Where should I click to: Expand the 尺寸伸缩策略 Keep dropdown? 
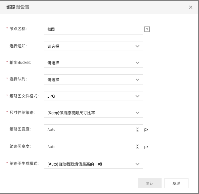pyautogui.click(x=93, y=113)
